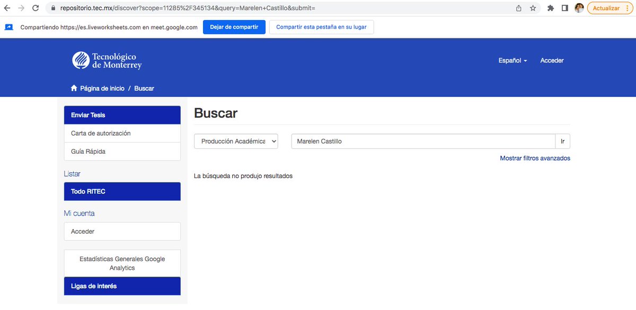Image resolution: width=636 pixels, height=310 pixels.
Task: Open the share page icon in address bar
Action: click(518, 8)
